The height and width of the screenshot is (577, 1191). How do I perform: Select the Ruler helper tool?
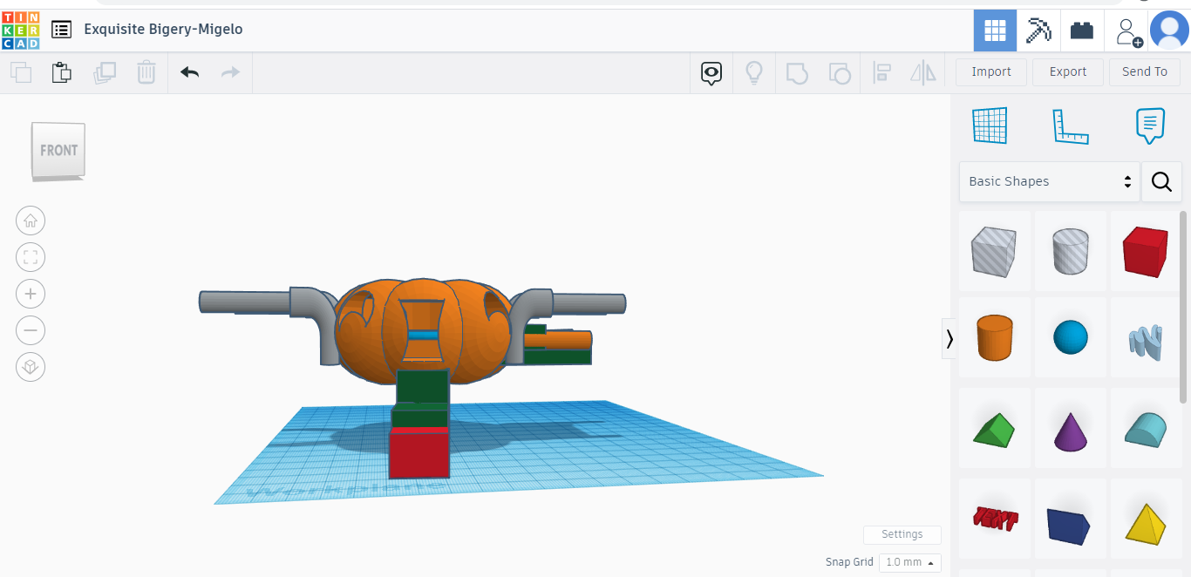click(1071, 126)
